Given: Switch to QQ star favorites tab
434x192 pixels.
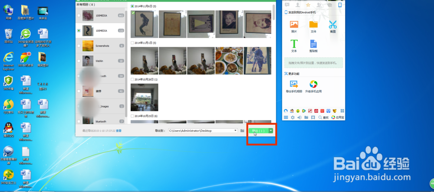Looking at the screenshot, I should 308,5.
